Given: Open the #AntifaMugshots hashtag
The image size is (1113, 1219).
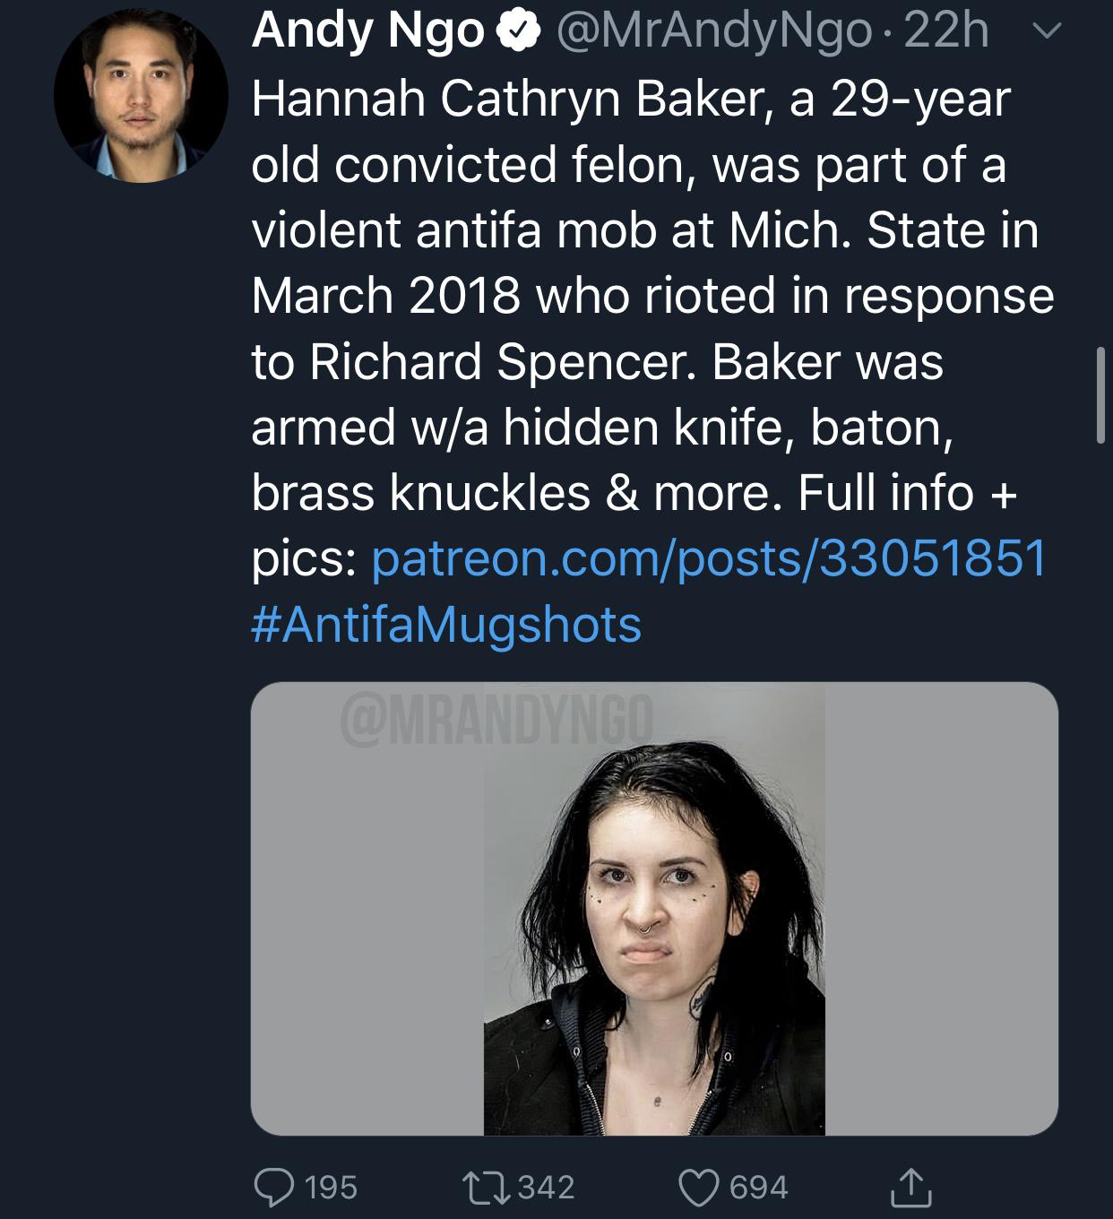Looking at the screenshot, I should coord(446,624).
